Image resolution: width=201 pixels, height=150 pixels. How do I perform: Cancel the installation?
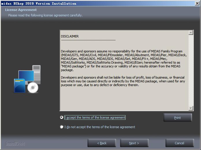tap(179, 143)
